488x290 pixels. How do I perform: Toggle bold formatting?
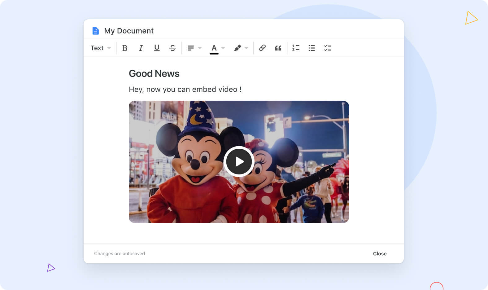(125, 48)
